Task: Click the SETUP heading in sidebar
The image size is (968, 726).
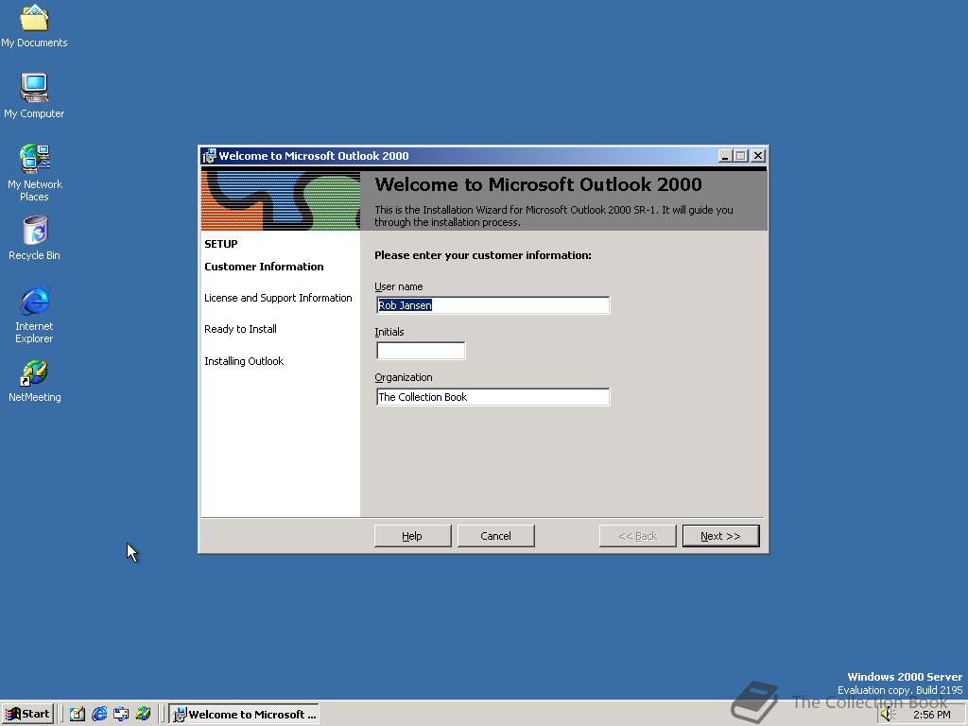Action: [221, 244]
